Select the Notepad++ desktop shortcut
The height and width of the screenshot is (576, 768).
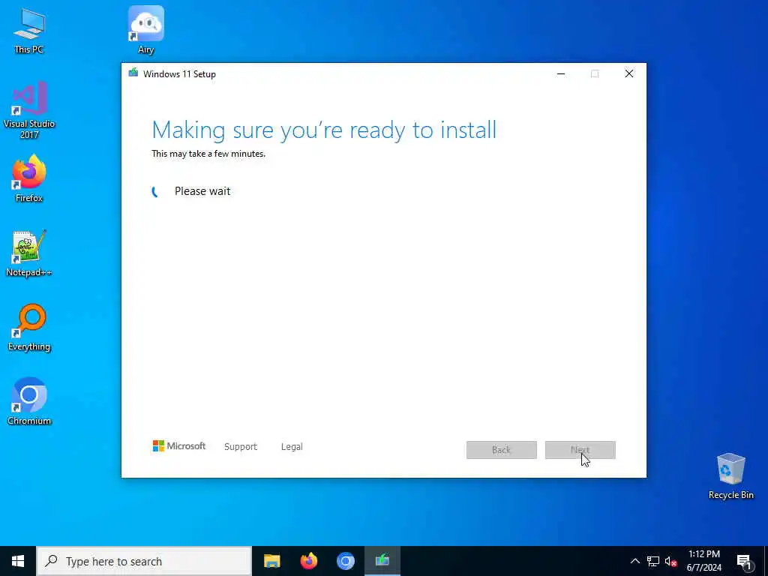tap(29, 253)
